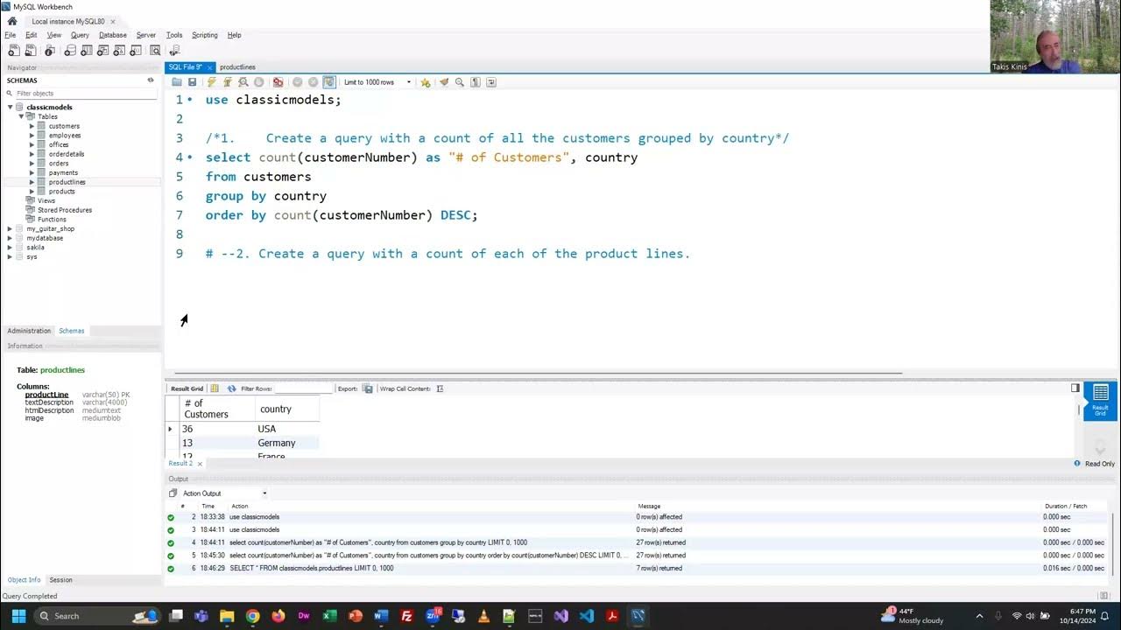Image resolution: width=1121 pixels, height=630 pixels.
Task: Open the Limit to 1000 rows dropdown
Action: click(377, 82)
